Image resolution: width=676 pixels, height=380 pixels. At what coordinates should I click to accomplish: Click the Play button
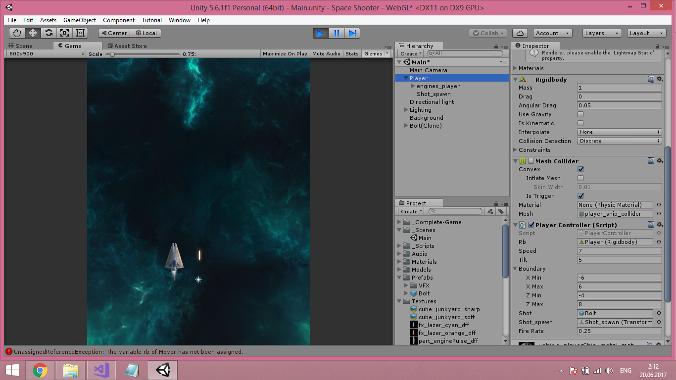pos(321,33)
